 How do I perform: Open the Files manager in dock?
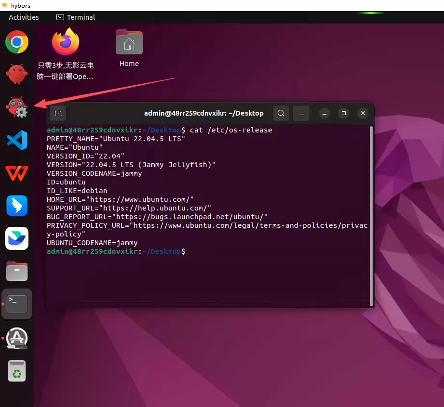pos(17,271)
